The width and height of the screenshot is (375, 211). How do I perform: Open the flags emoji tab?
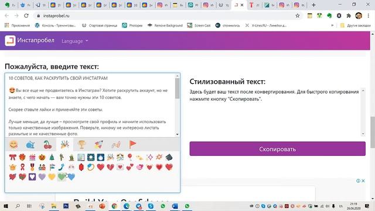[x=132, y=144]
